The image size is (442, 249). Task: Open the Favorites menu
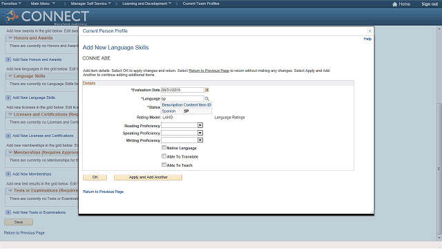click(11, 3)
